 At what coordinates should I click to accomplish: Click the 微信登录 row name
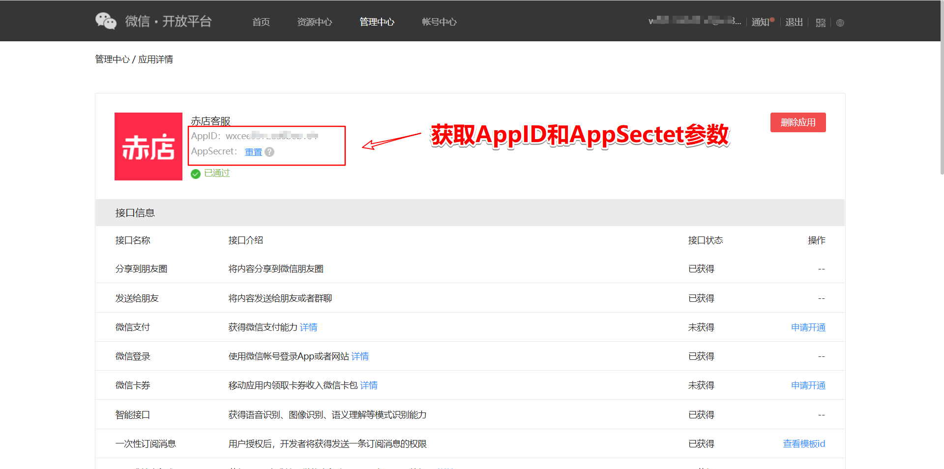133,356
